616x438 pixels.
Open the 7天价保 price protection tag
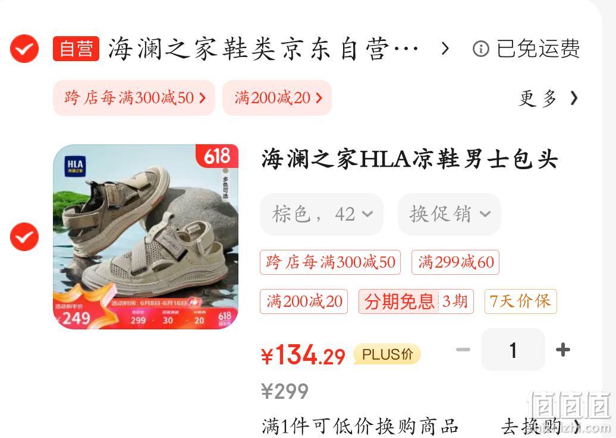(x=520, y=301)
